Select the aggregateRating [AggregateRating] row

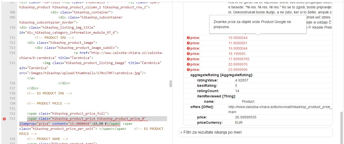222,75
